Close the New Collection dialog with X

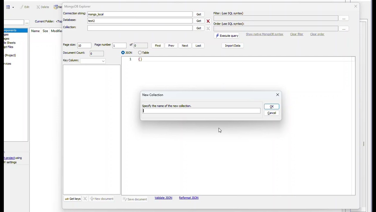point(278,95)
